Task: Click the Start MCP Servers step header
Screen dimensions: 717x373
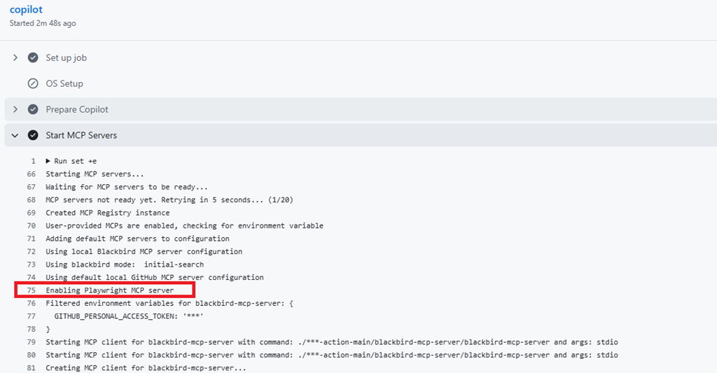Action: coord(361,135)
